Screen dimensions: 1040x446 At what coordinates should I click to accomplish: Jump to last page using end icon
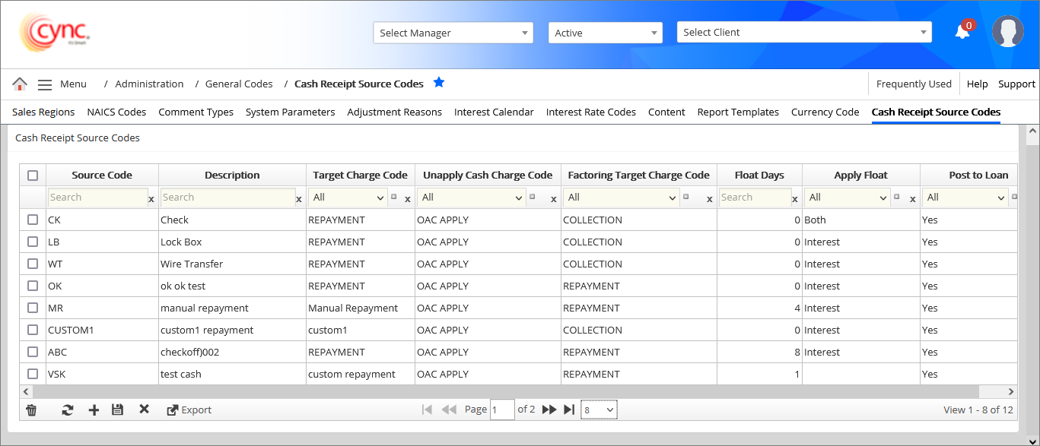pos(569,409)
